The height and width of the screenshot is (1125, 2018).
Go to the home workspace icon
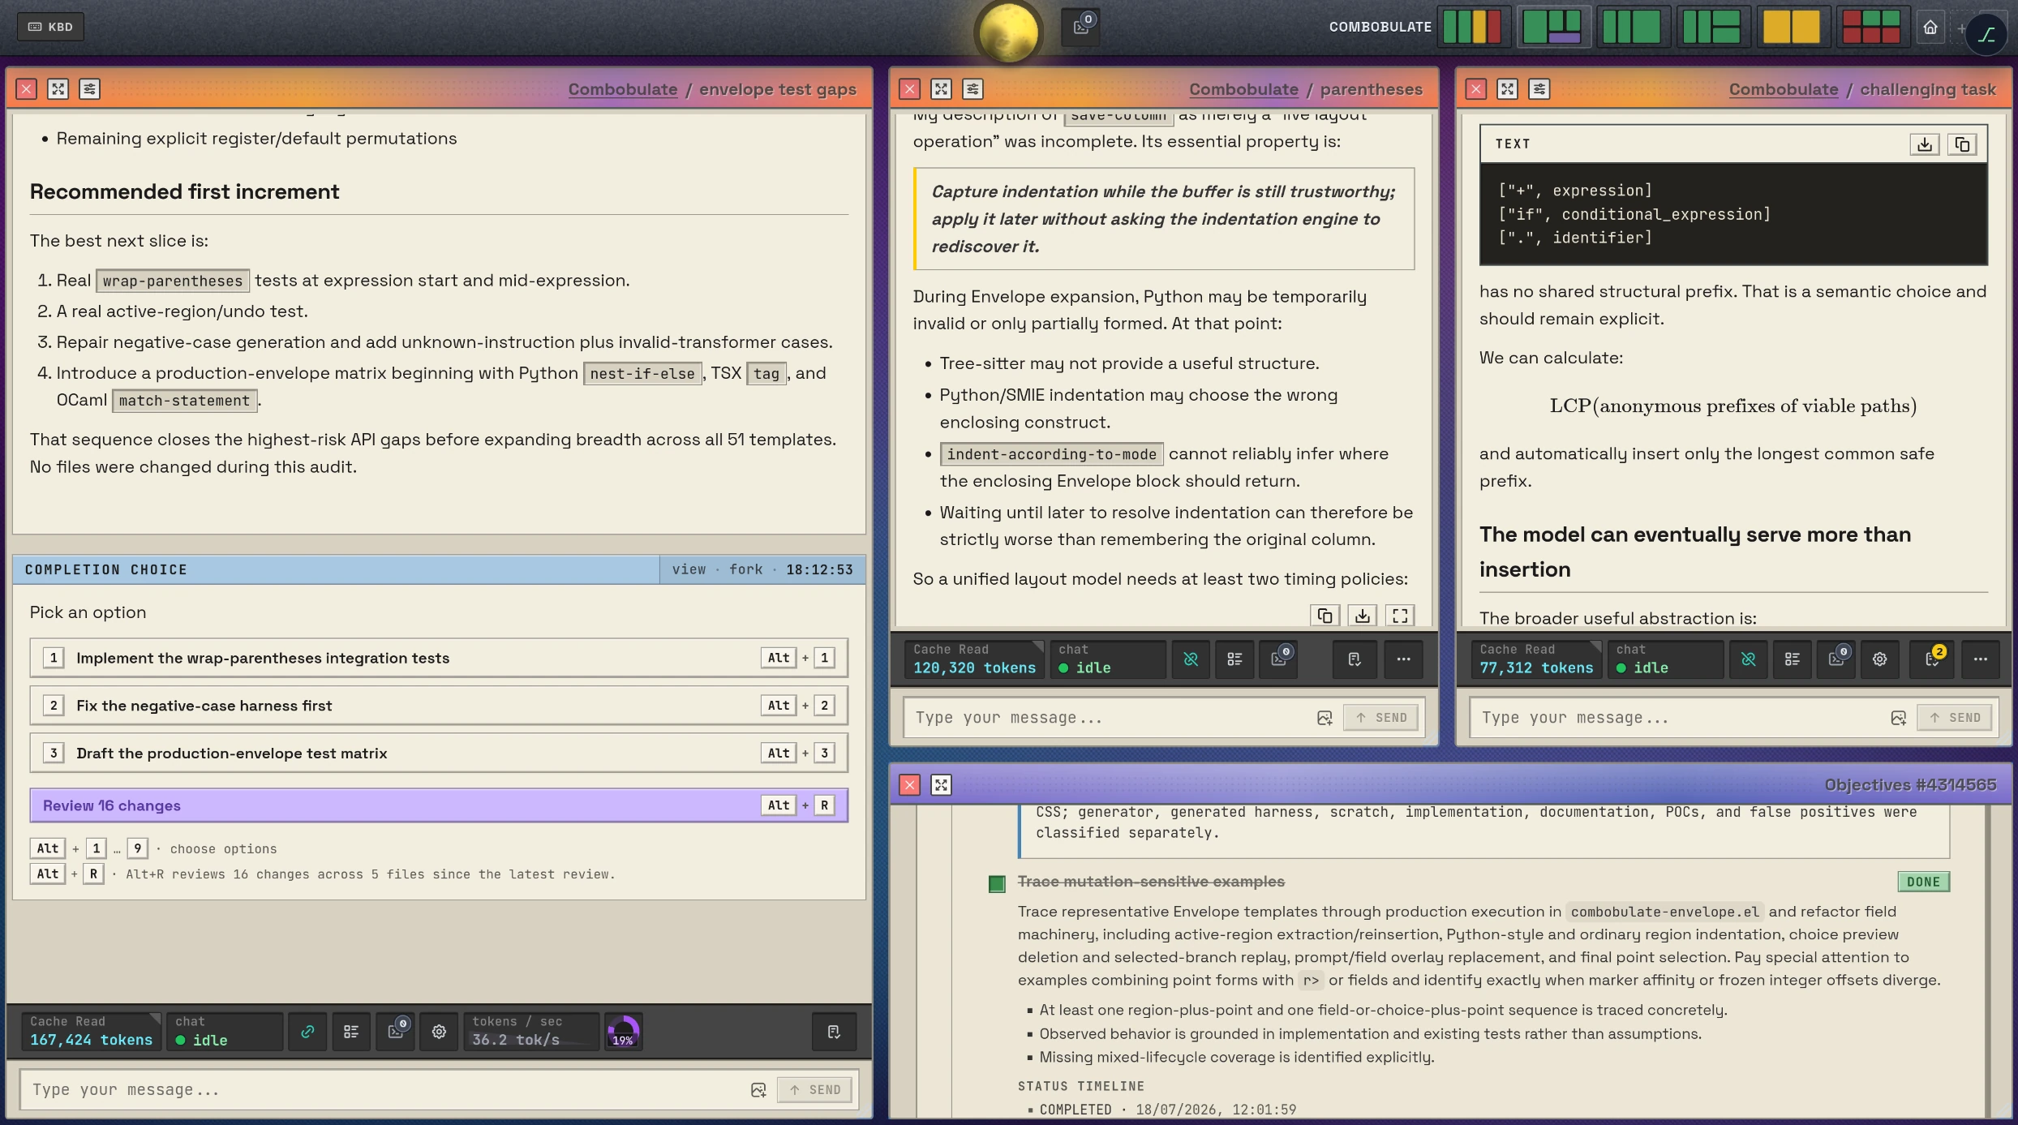(x=1930, y=28)
